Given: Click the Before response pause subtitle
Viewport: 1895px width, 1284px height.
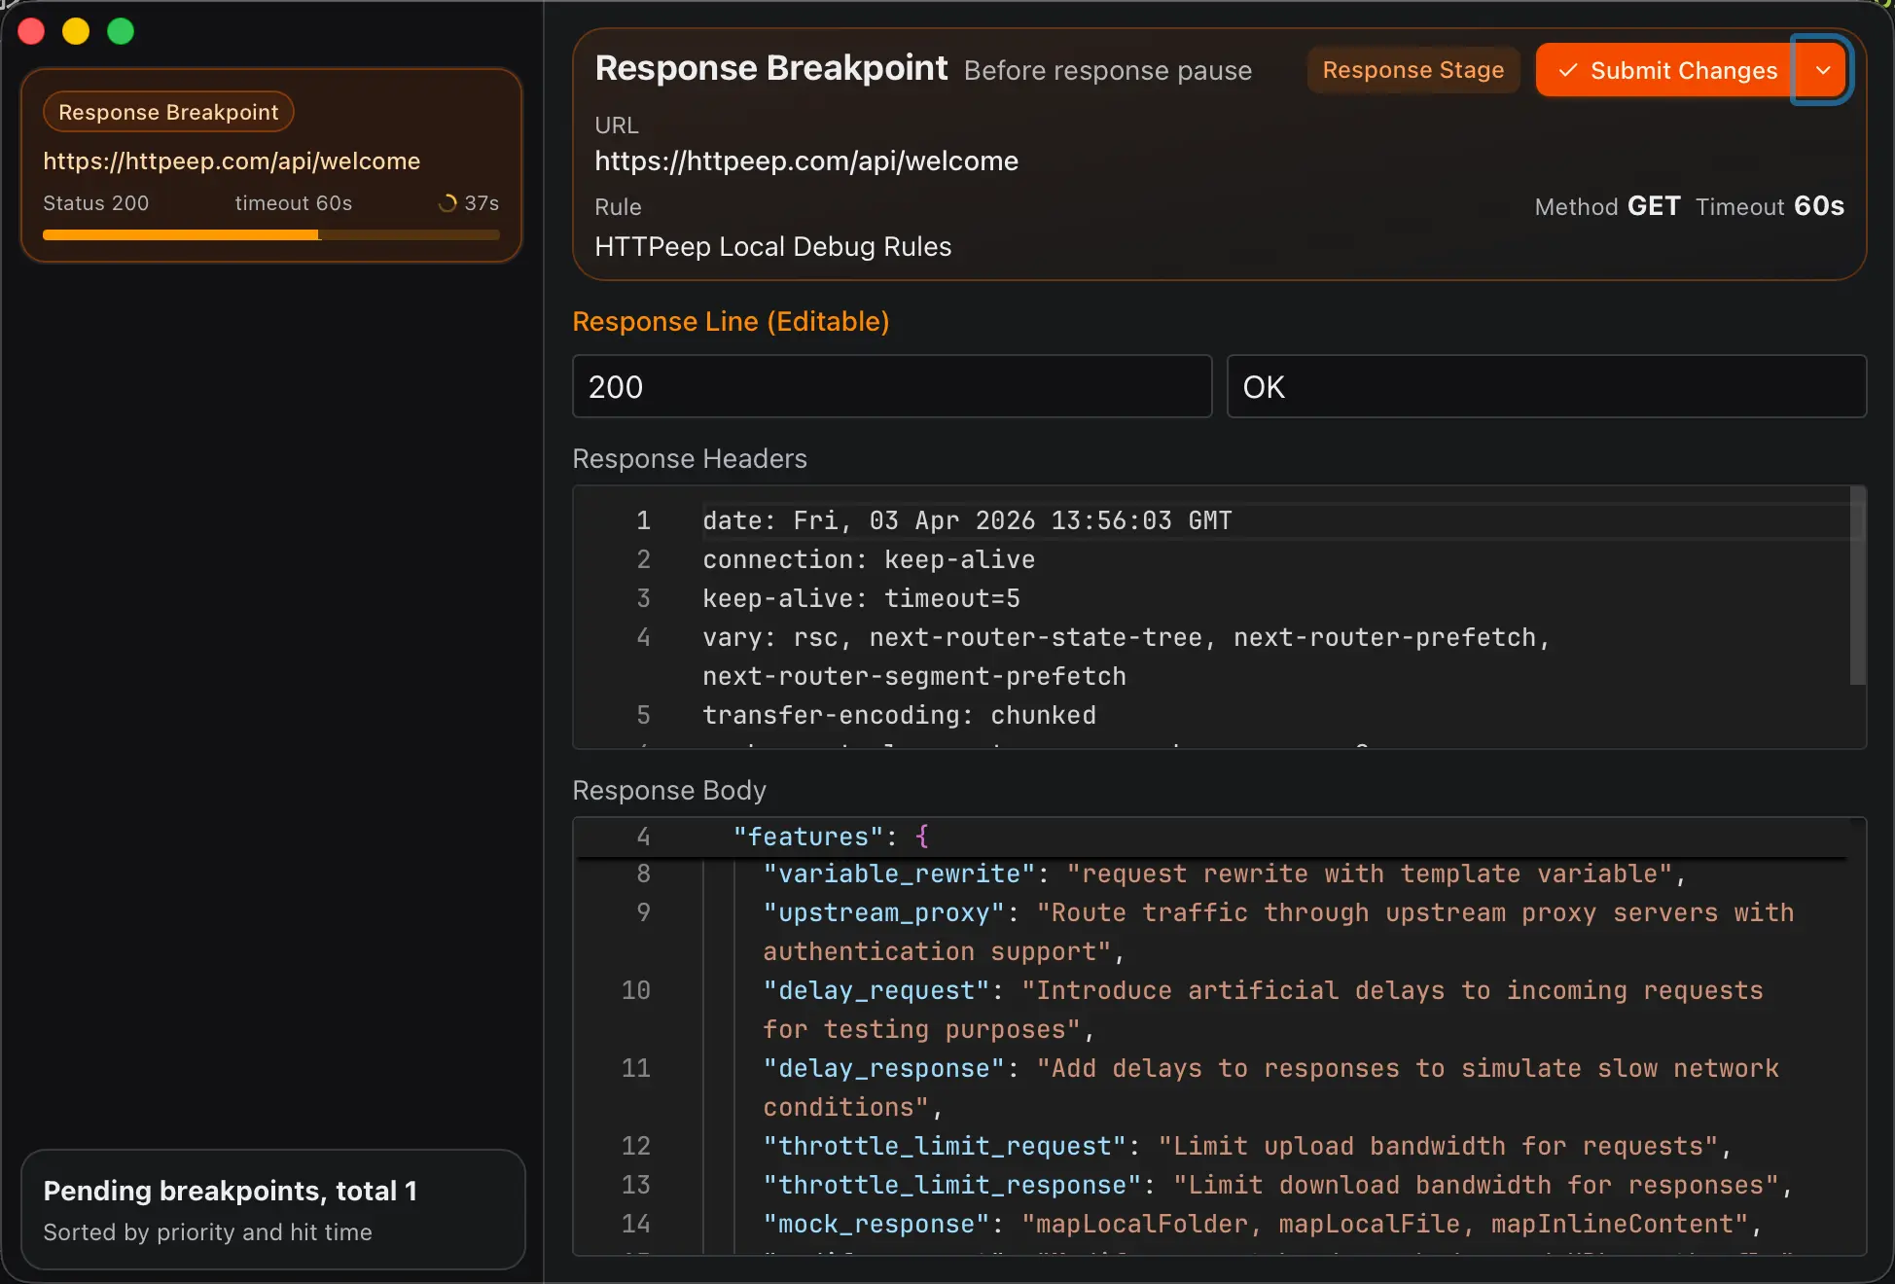Looking at the screenshot, I should (x=1108, y=70).
